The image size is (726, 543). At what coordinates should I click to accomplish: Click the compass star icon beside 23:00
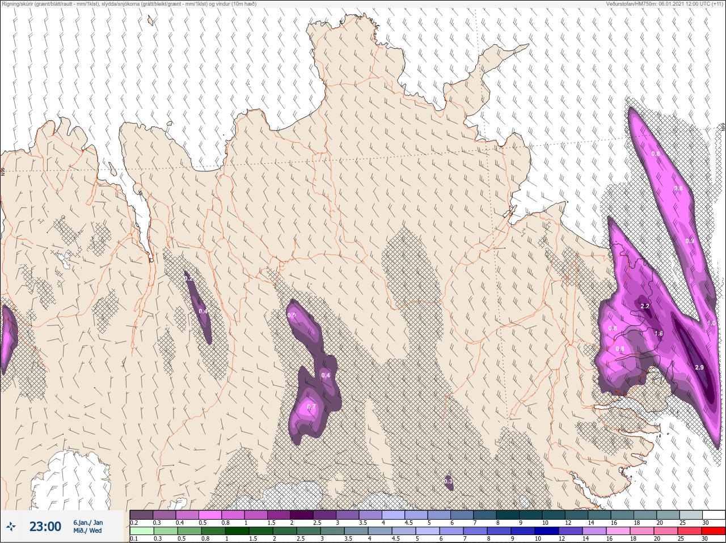click(x=11, y=527)
